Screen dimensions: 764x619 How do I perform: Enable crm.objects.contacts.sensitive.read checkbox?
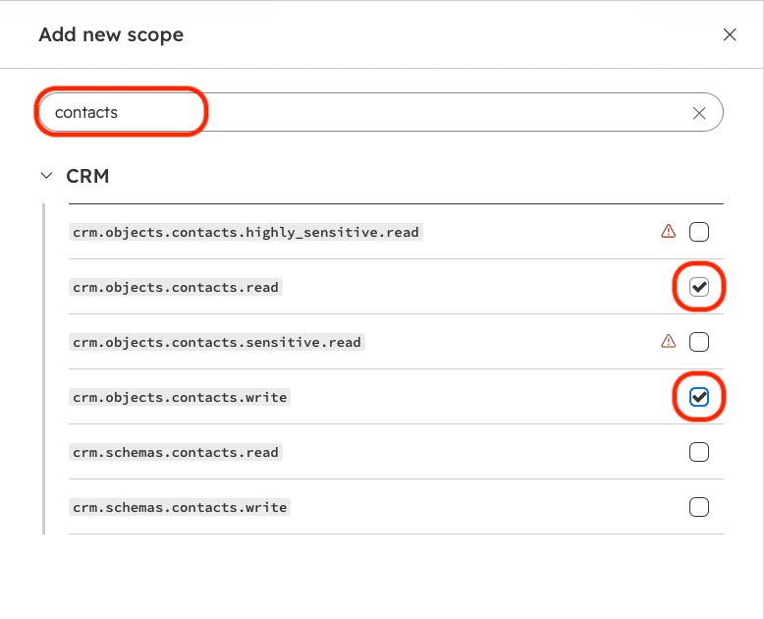pos(699,342)
